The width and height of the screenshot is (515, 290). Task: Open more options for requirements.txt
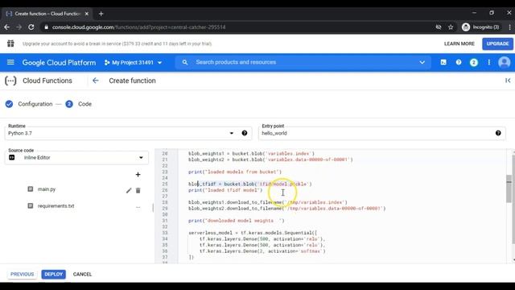(138, 207)
